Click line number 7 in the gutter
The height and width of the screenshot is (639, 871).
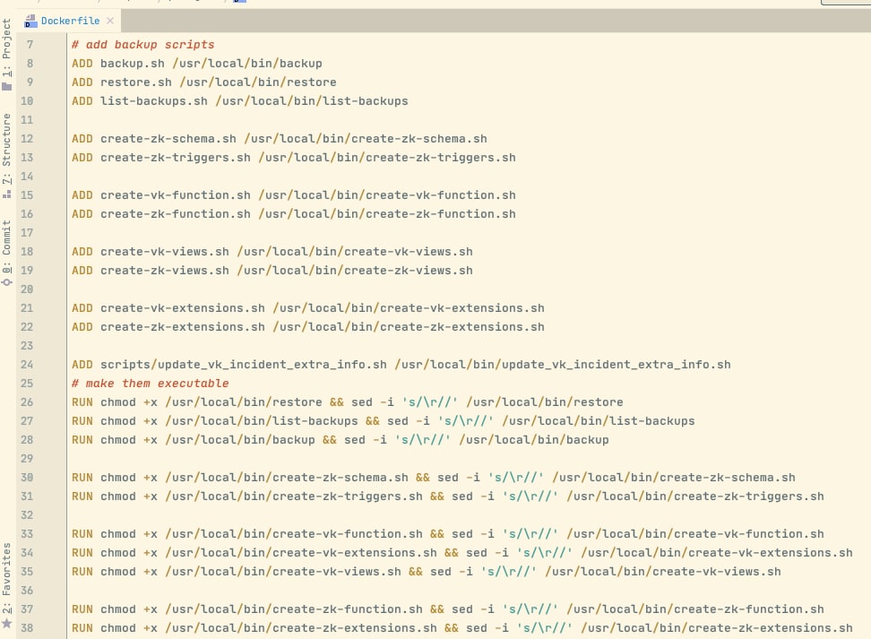[x=30, y=45]
